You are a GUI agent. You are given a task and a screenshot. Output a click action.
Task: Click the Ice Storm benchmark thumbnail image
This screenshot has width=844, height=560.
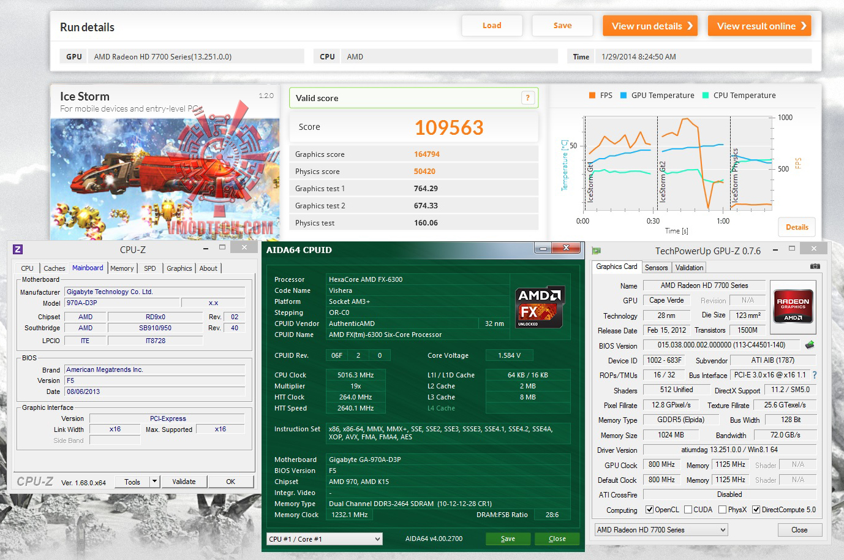tap(165, 178)
